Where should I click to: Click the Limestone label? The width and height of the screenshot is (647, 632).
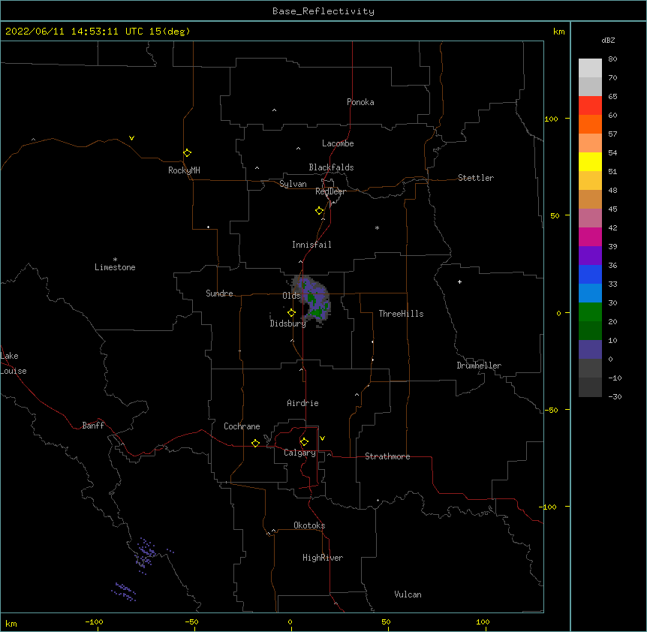click(x=115, y=267)
